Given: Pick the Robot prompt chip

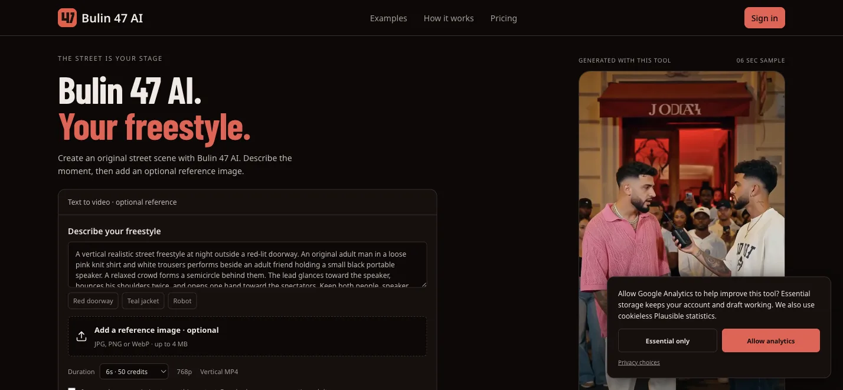Looking at the screenshot, I should (182, 301).
